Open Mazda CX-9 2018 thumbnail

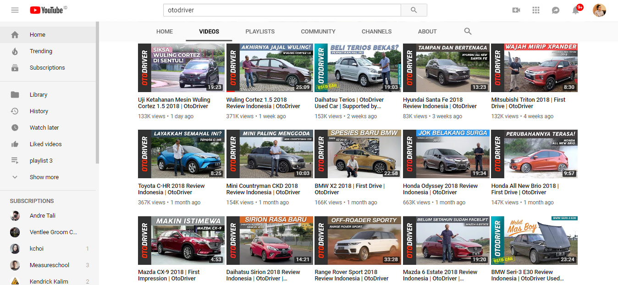[x=181, y=240]
